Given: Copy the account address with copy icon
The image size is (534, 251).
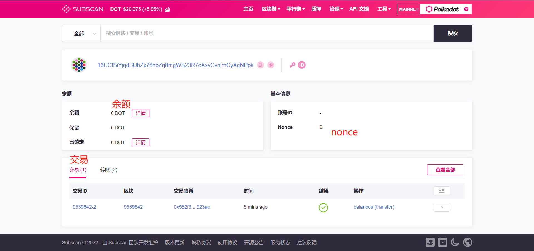Looking at the screenshot, I should [x=260, y=65].
